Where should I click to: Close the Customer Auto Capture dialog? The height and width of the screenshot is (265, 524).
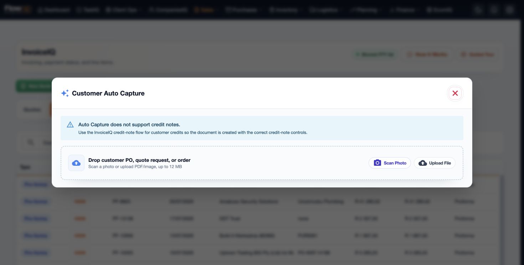(x=455, y=93)
